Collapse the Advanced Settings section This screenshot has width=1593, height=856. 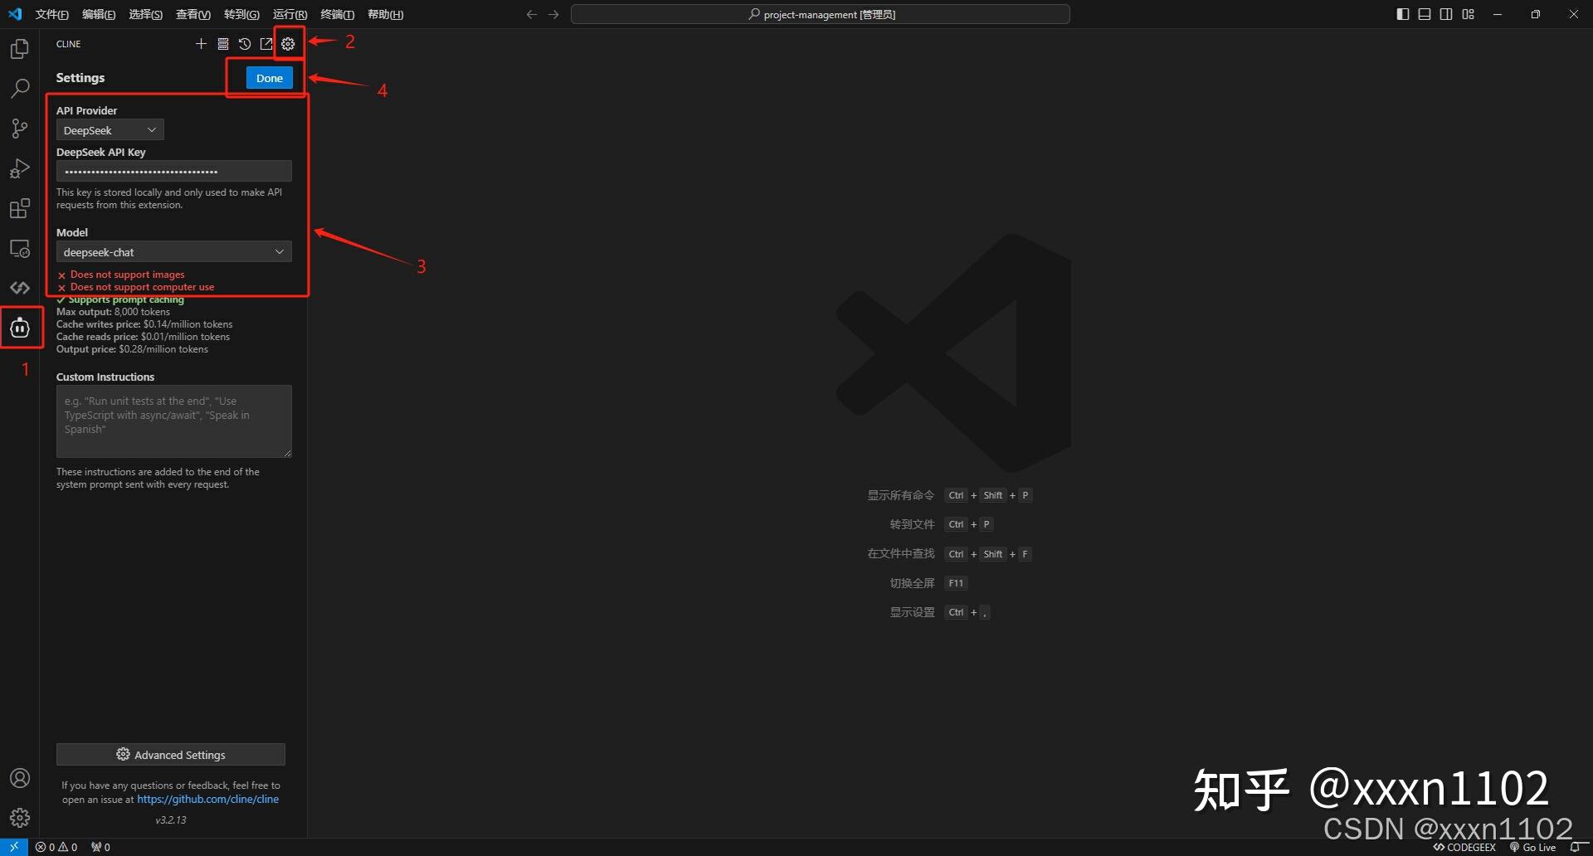point(170,754)
